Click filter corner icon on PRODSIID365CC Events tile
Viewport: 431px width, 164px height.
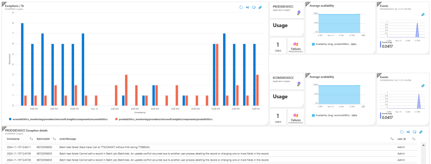[x=378, y=3]
